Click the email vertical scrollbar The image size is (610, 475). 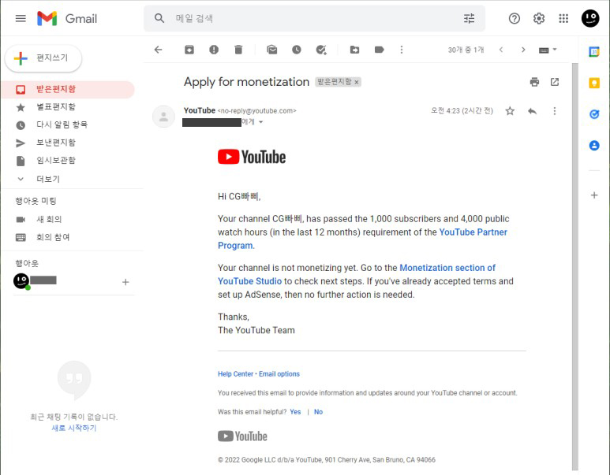(x=574, y=266)
